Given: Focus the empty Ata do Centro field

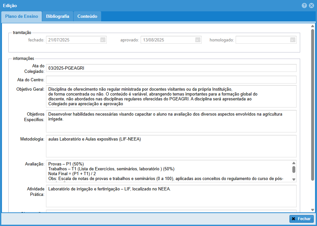Looking at the screenshot, I should pos(171,80).
